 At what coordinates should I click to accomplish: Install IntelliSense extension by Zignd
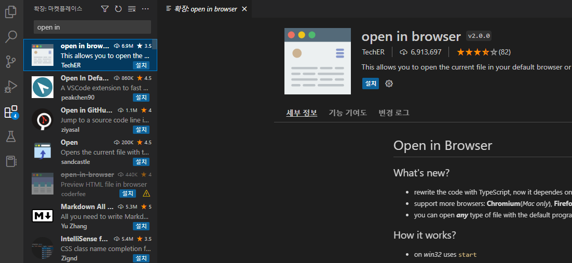tap(141, 258)
